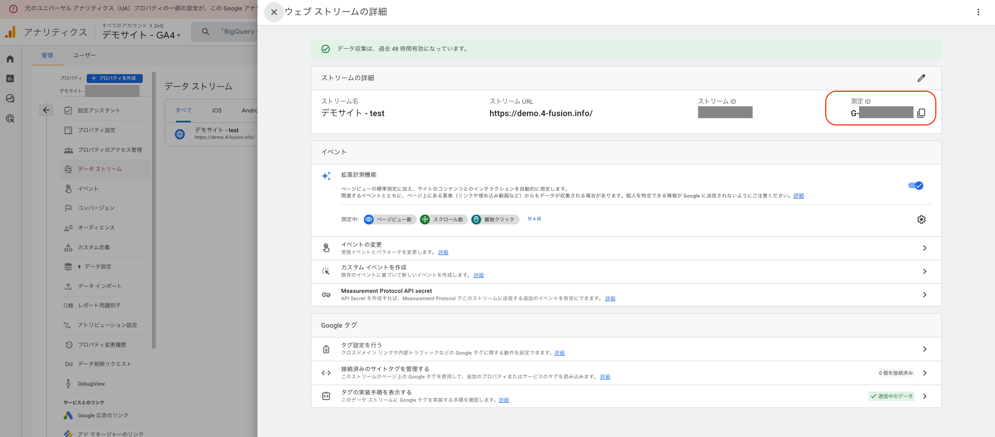Click the tag installation instructions icon
The height and width of the screenshot is (437, 995).
tap(326, 396)
